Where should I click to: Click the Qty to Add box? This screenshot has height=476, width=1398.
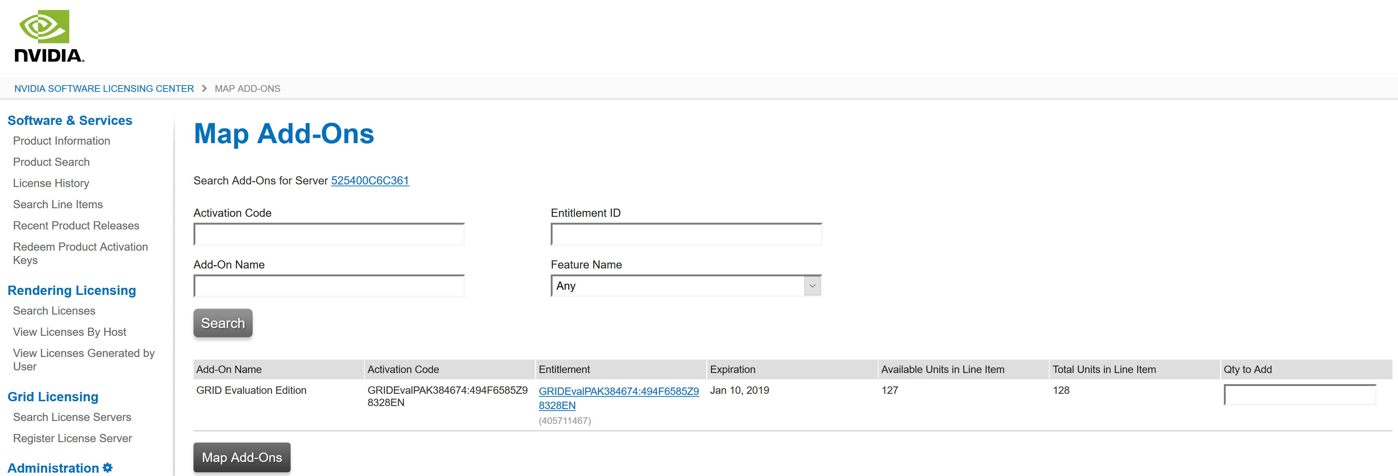(1299, 395)
